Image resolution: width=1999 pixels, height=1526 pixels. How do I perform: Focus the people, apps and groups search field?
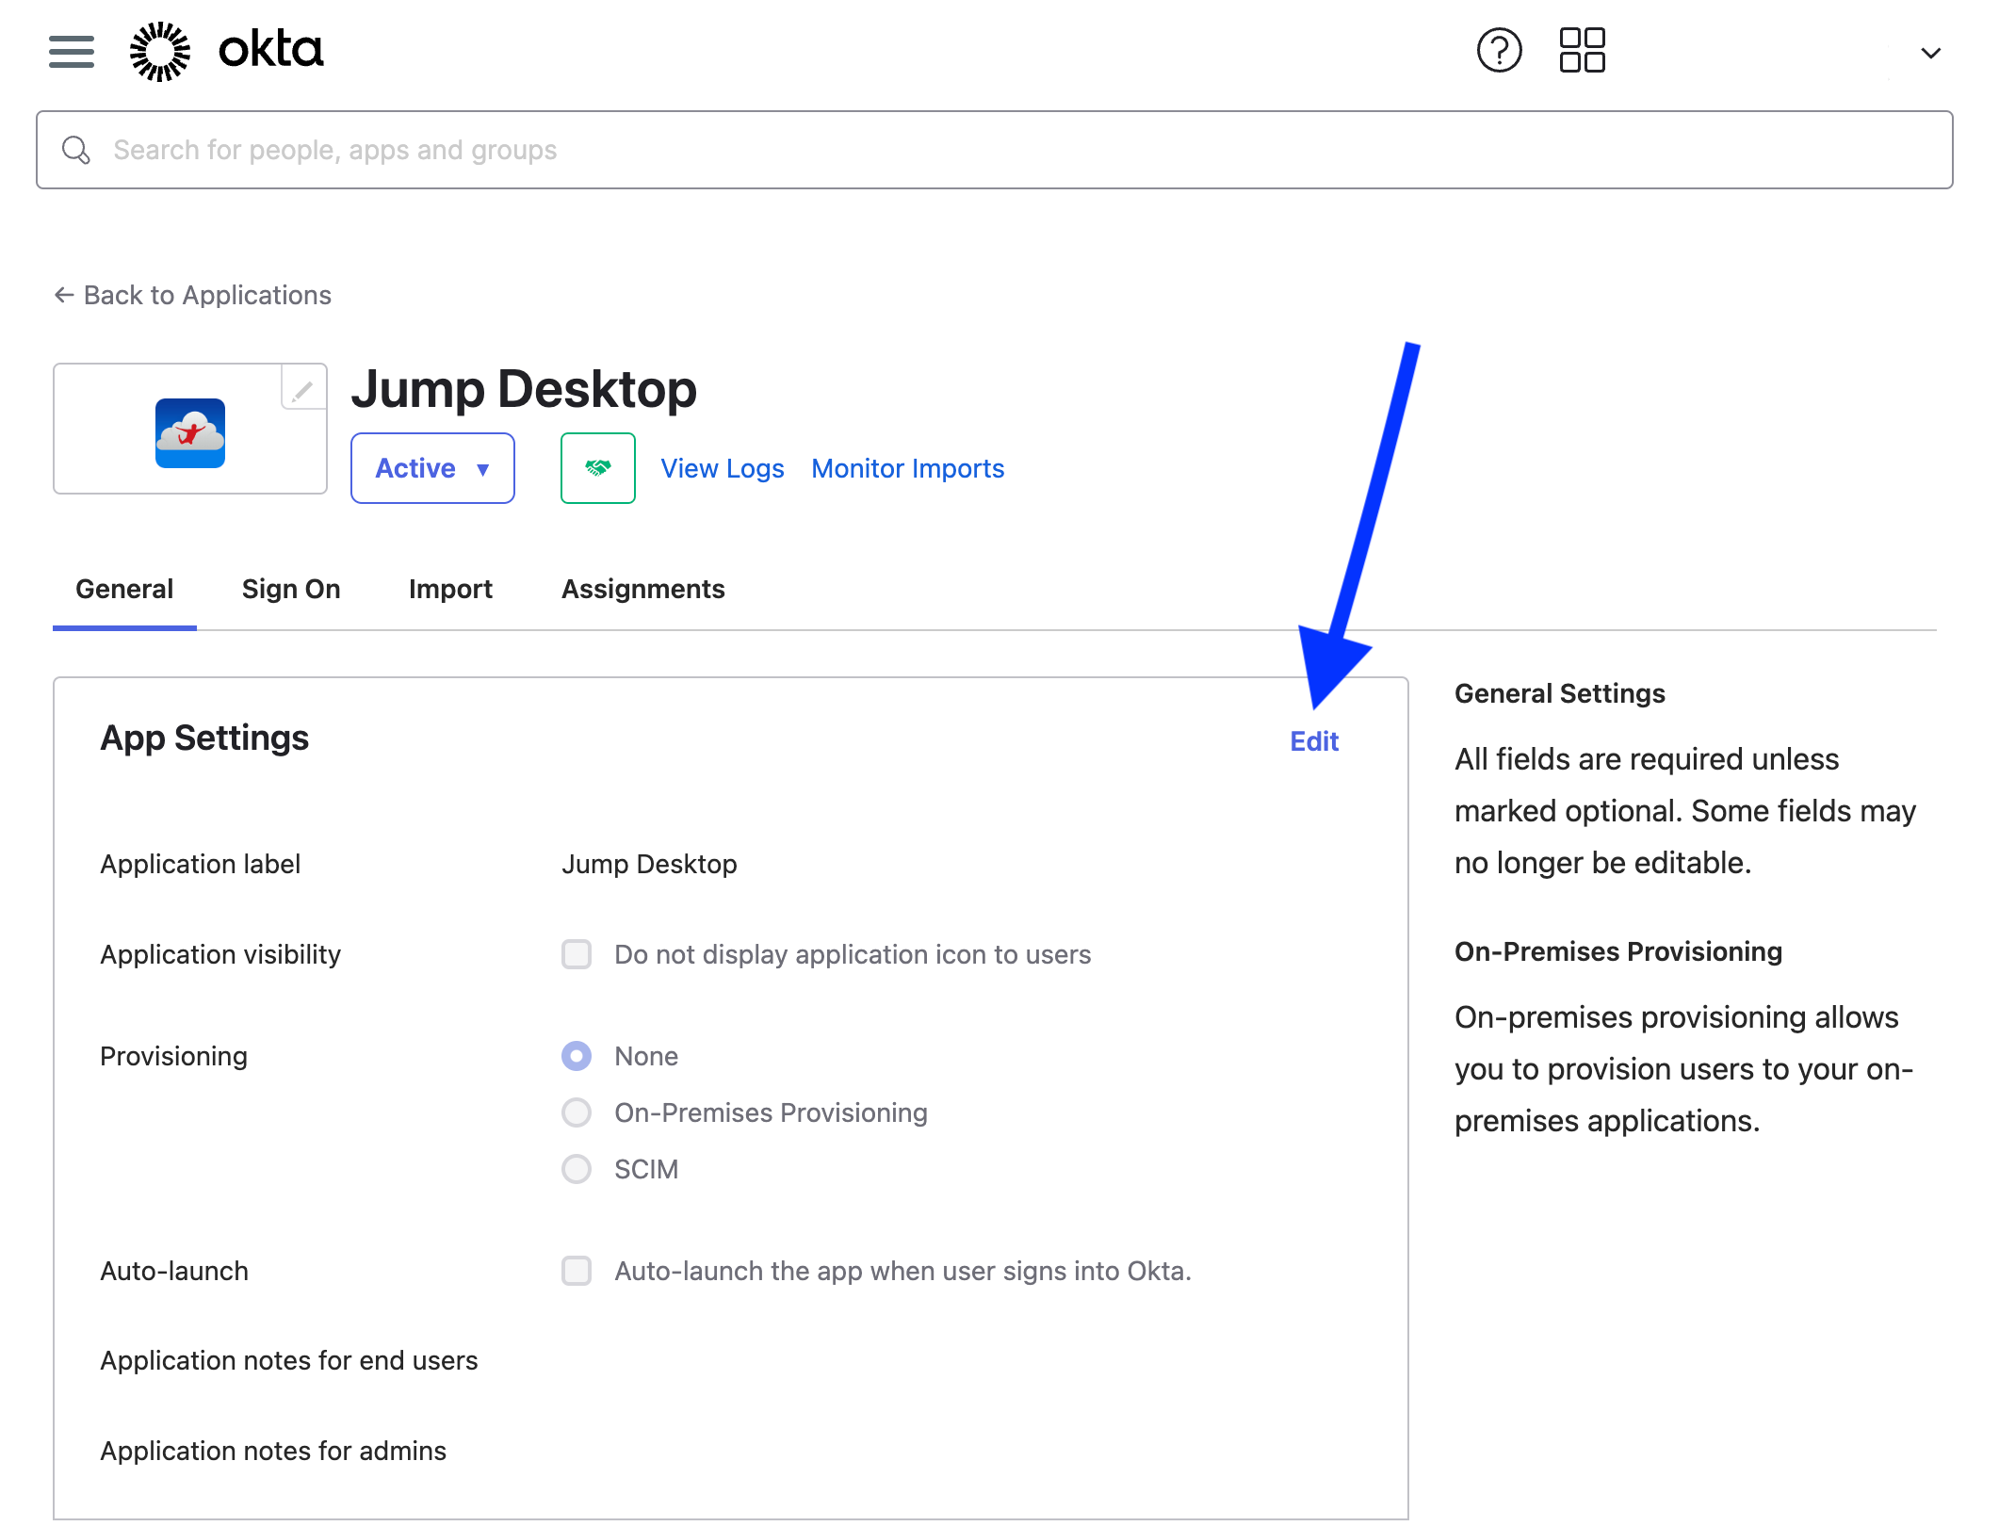(994, 150)
